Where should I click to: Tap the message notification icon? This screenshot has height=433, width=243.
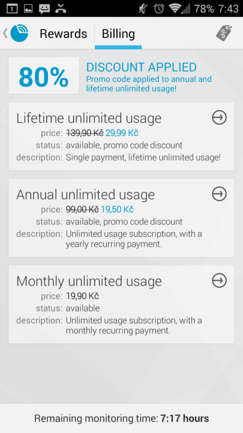[44, 9]
